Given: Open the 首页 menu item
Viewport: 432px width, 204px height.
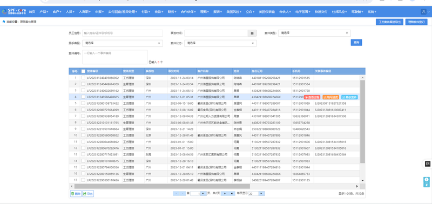Looking at the screenshot, I should [32, 12].
